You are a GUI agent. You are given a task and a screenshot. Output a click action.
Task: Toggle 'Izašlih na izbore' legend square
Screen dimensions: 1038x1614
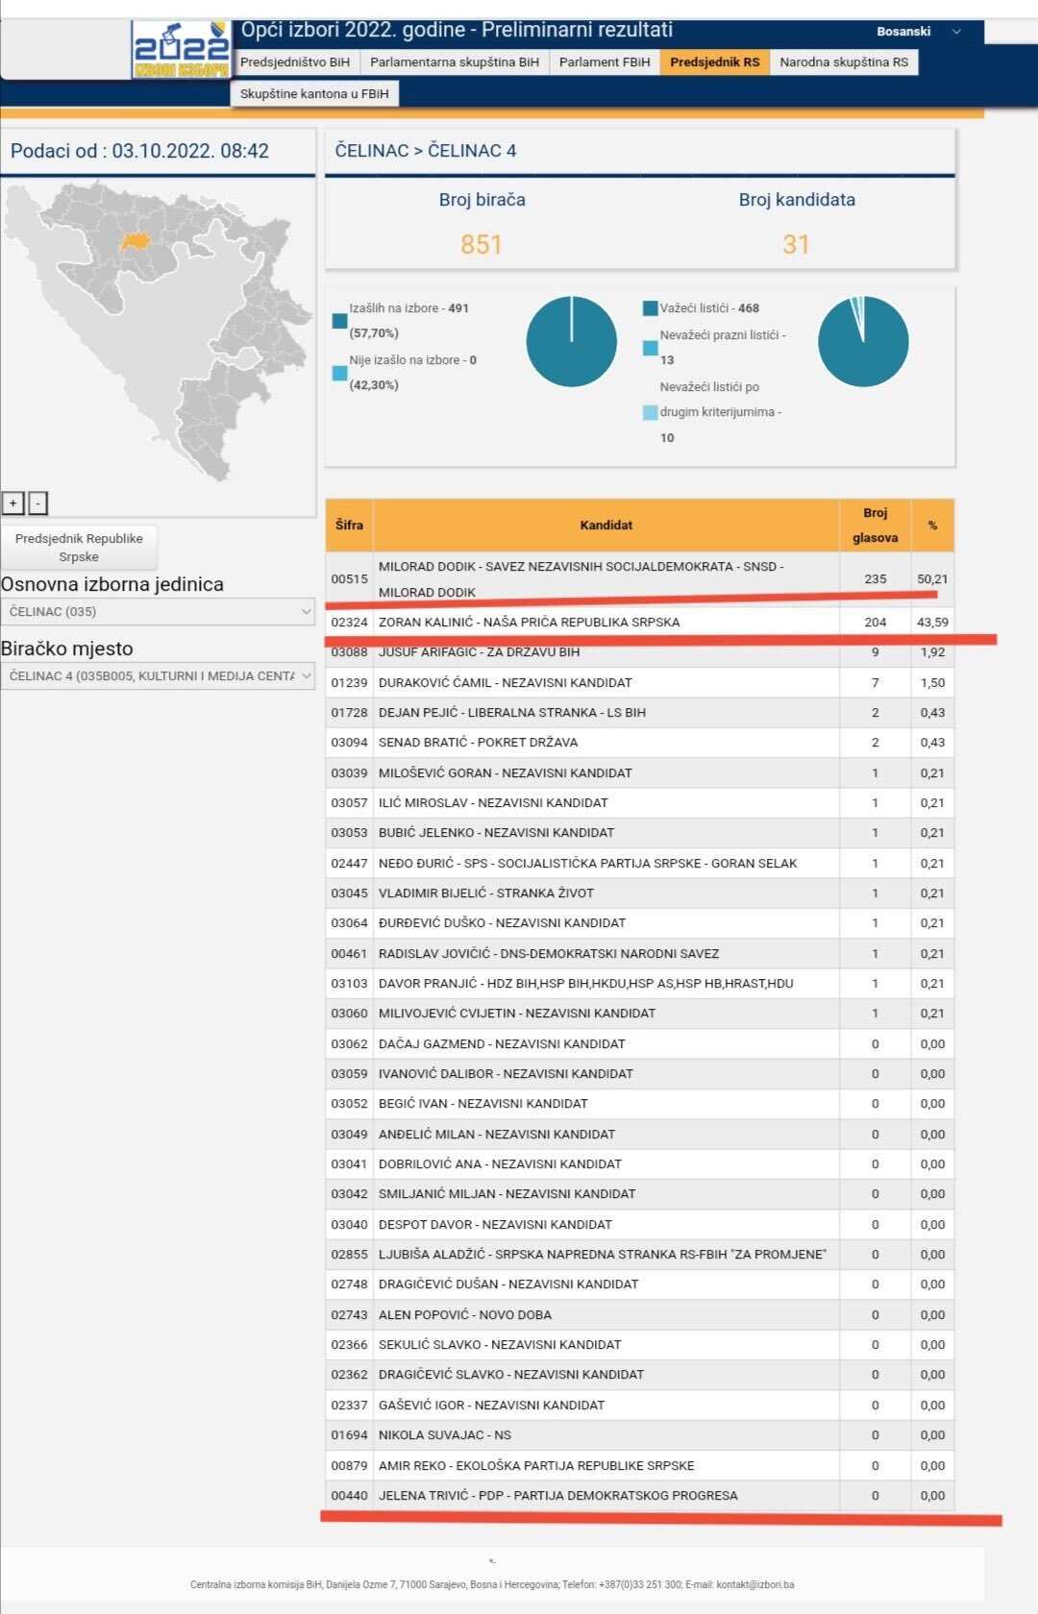tap(339, 321)
